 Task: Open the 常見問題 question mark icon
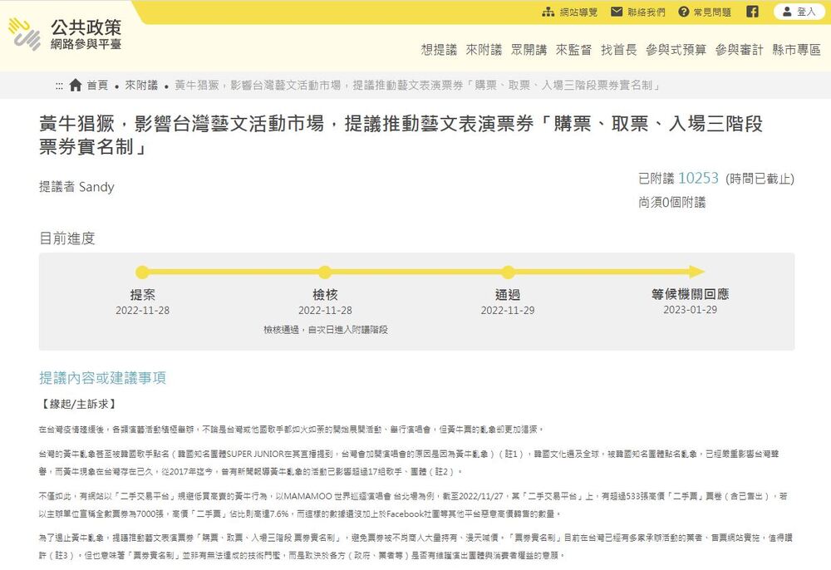(x=684, y=12)
